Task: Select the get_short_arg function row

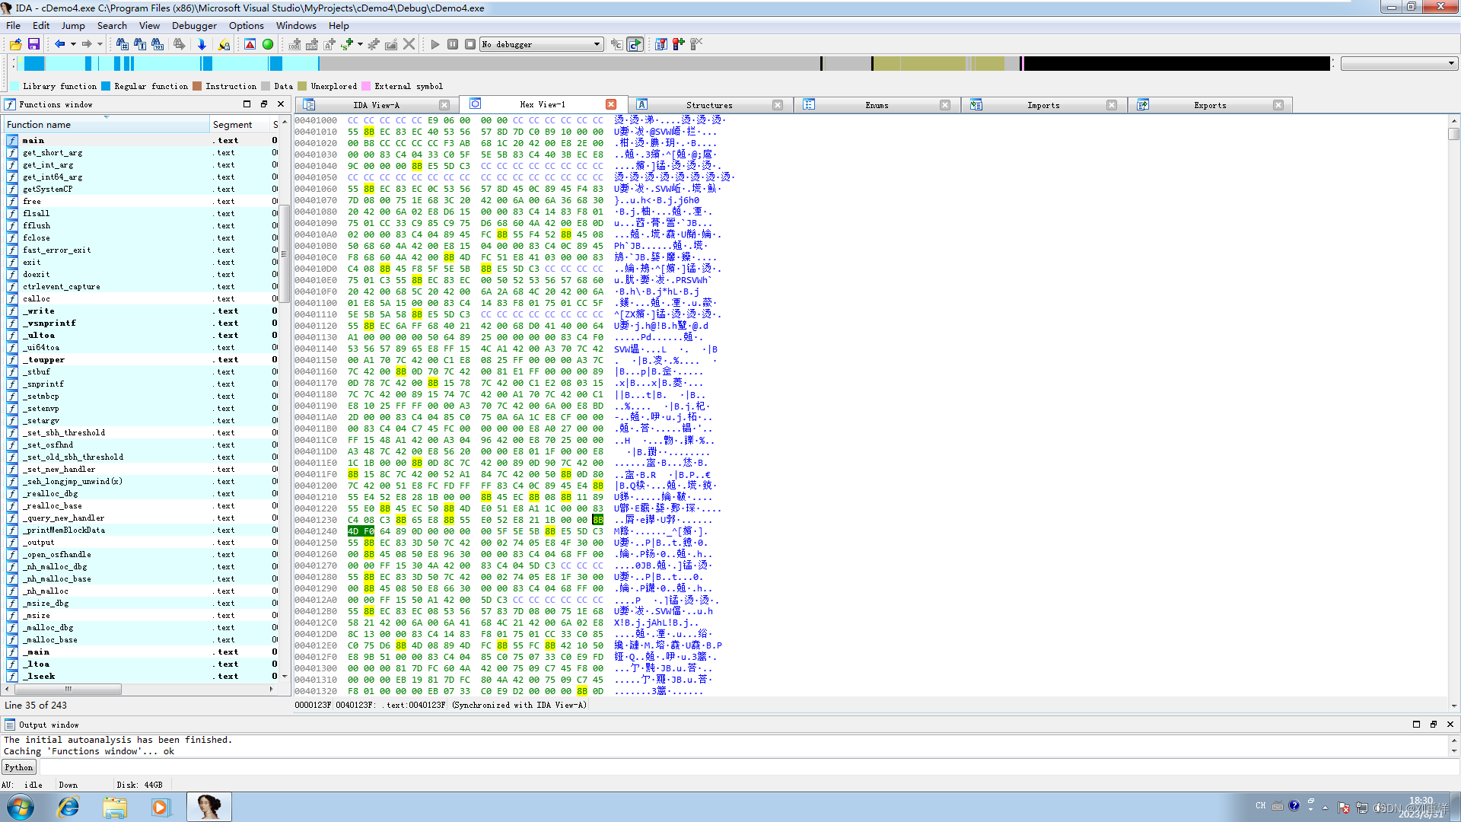Action: pyautogui.click(x=141, y=152)
